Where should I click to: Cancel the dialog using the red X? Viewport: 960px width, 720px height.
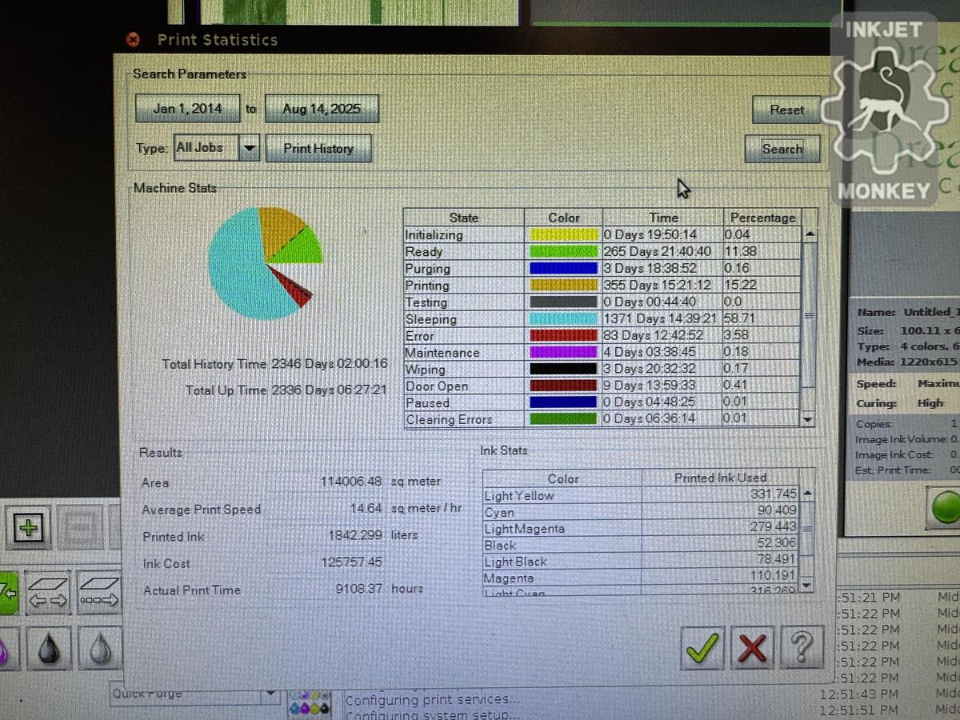(752, 650)
